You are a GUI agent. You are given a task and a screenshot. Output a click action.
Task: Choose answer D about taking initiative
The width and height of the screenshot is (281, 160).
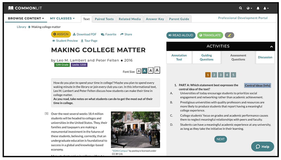[226, 127]
